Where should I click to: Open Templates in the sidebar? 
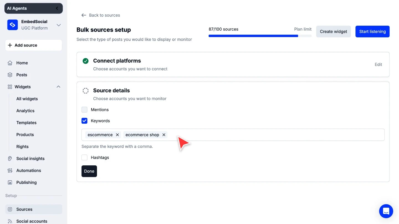(x=26, y=123)
